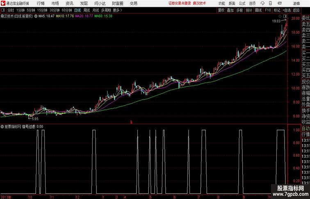Click the 返回 back button

[296, 10]
